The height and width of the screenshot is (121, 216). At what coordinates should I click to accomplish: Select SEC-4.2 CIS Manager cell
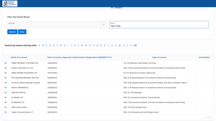[133, 93]
